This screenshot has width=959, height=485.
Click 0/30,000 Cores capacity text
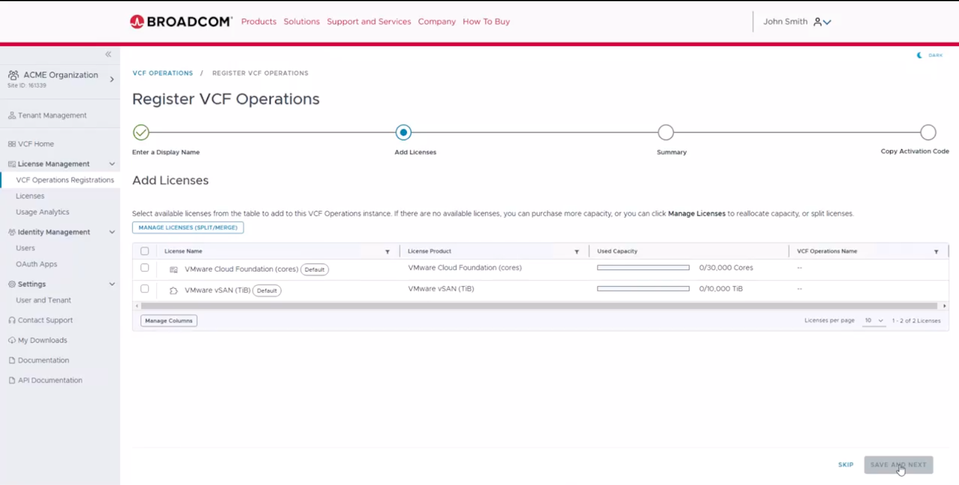[x=726, y=268]
